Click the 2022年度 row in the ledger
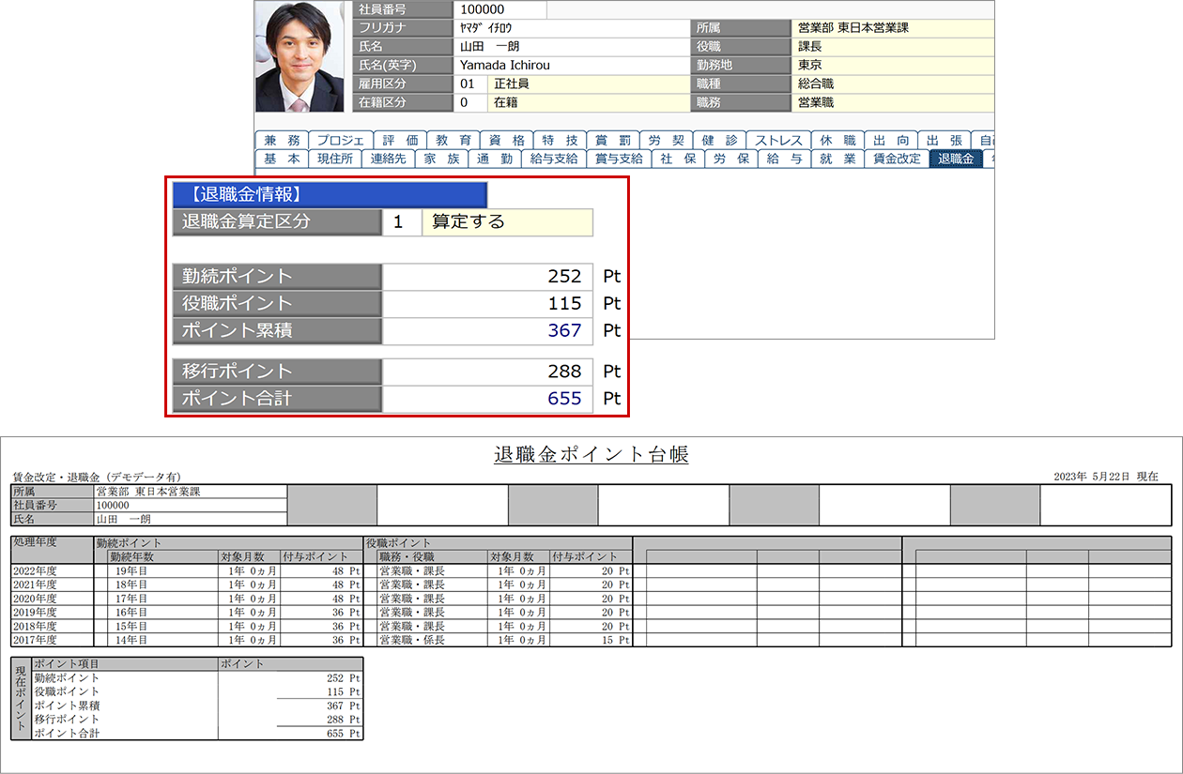 pos(52,570)
